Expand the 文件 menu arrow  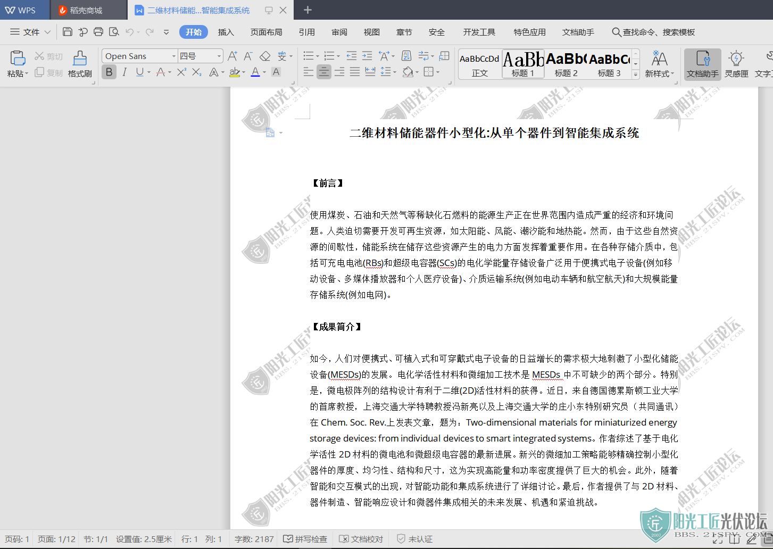pyautogui.click(x=47, y=32)
